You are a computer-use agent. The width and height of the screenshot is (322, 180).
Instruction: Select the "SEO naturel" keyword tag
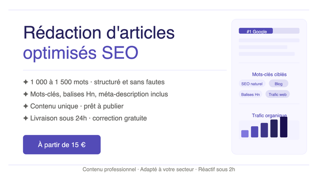pos(252,84)
